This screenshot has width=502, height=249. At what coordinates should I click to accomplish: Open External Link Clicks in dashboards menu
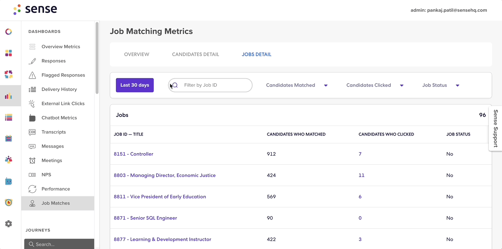coord(63,104)
